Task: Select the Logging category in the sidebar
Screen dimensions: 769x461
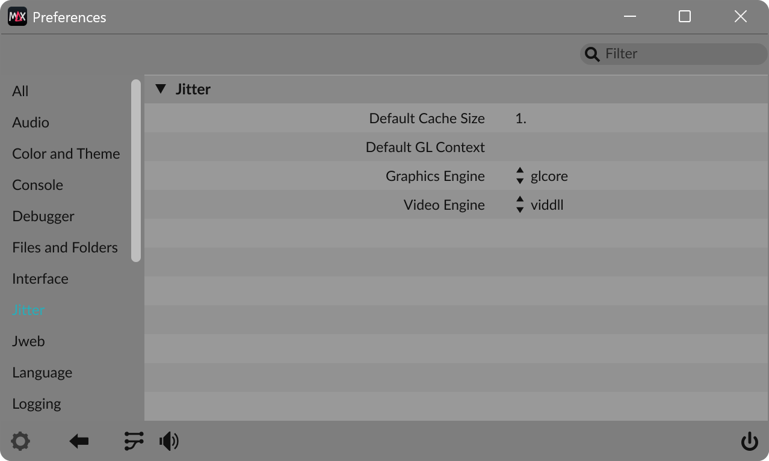Action: pyautogui.click(x=36, y=403)
